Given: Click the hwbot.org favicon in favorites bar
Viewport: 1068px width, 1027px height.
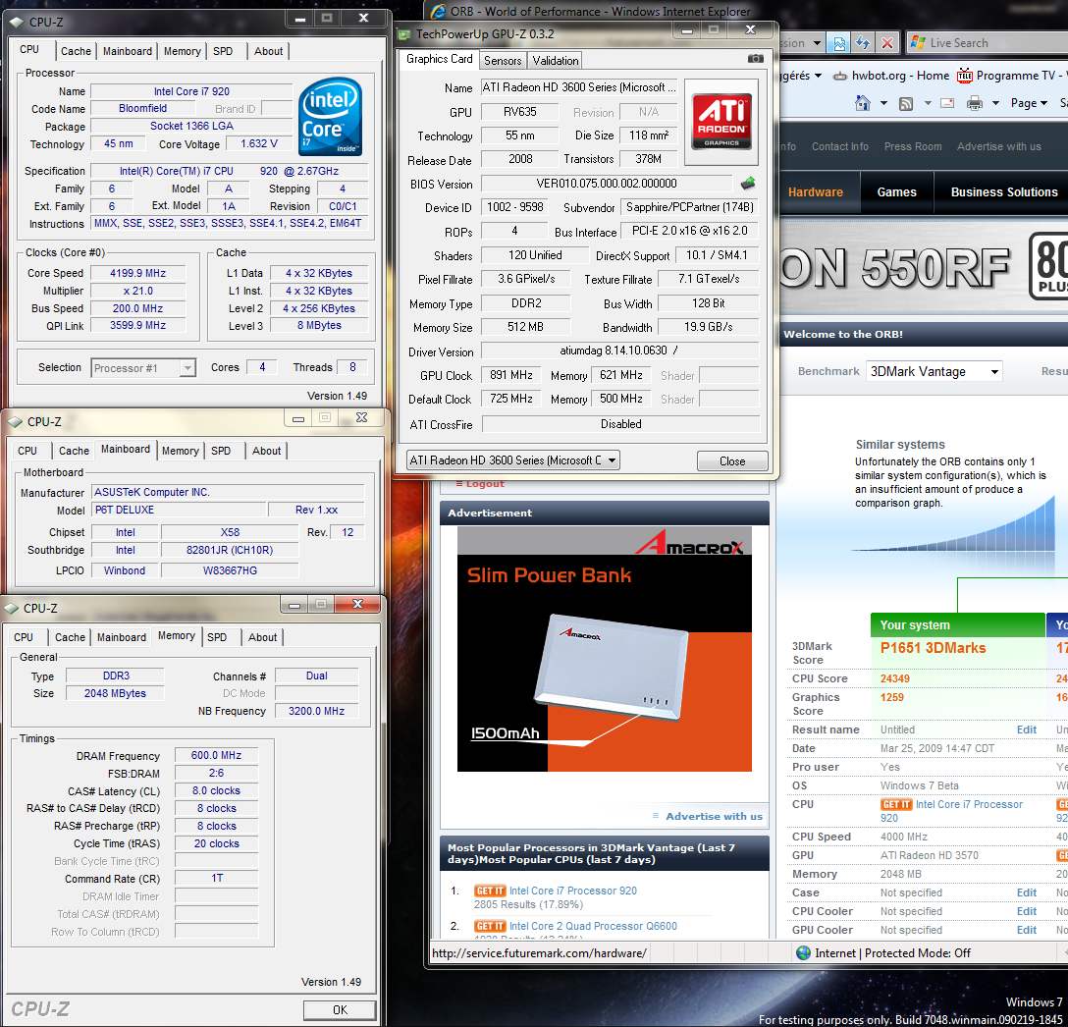Looking at the screenshot, I should [840, 76].
